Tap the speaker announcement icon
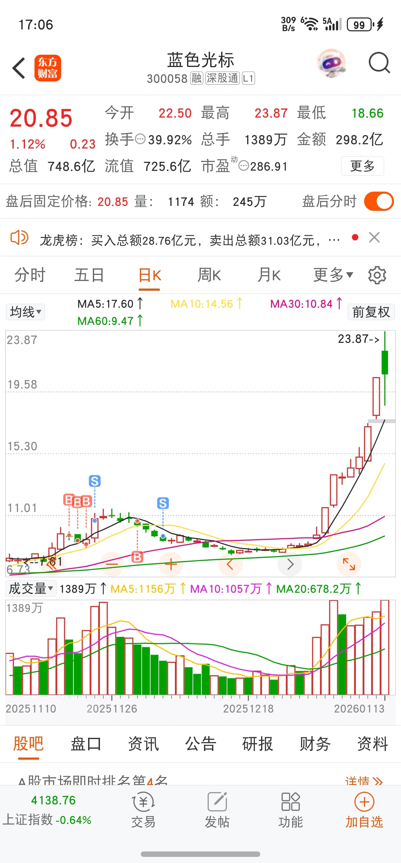The width and height of the screenshot is (401, 863). point(19,238)
